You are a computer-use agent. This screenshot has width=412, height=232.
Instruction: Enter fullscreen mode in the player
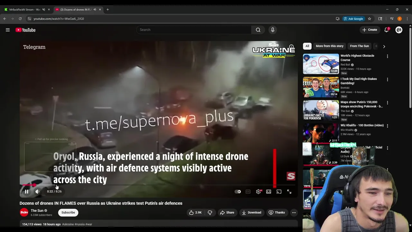pyautogui.click(x=289, y=191)
